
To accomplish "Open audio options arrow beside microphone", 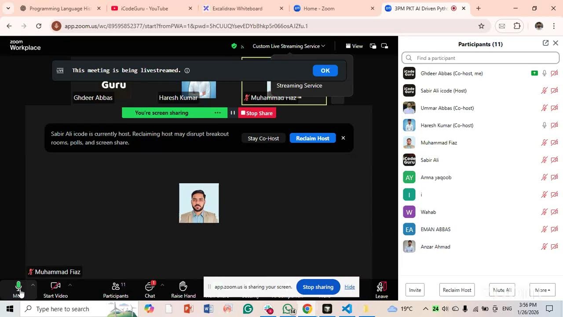I will coord(33,285).
